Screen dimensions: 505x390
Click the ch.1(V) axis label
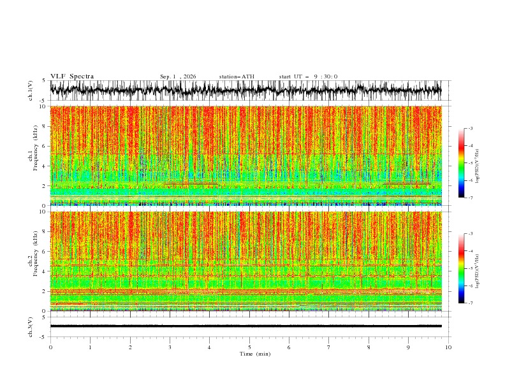pos(31,90)
